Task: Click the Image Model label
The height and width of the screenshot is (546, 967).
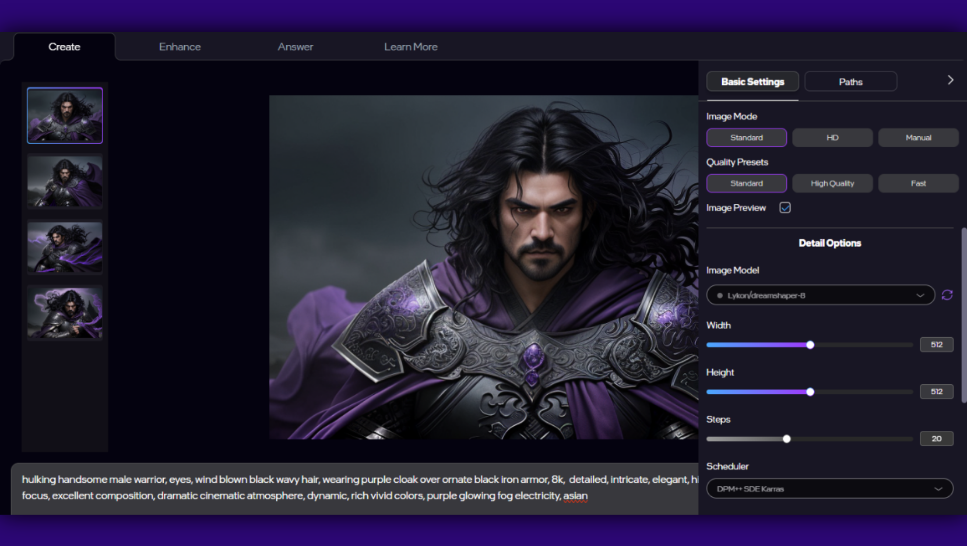Action: click(x=733, y=271)
